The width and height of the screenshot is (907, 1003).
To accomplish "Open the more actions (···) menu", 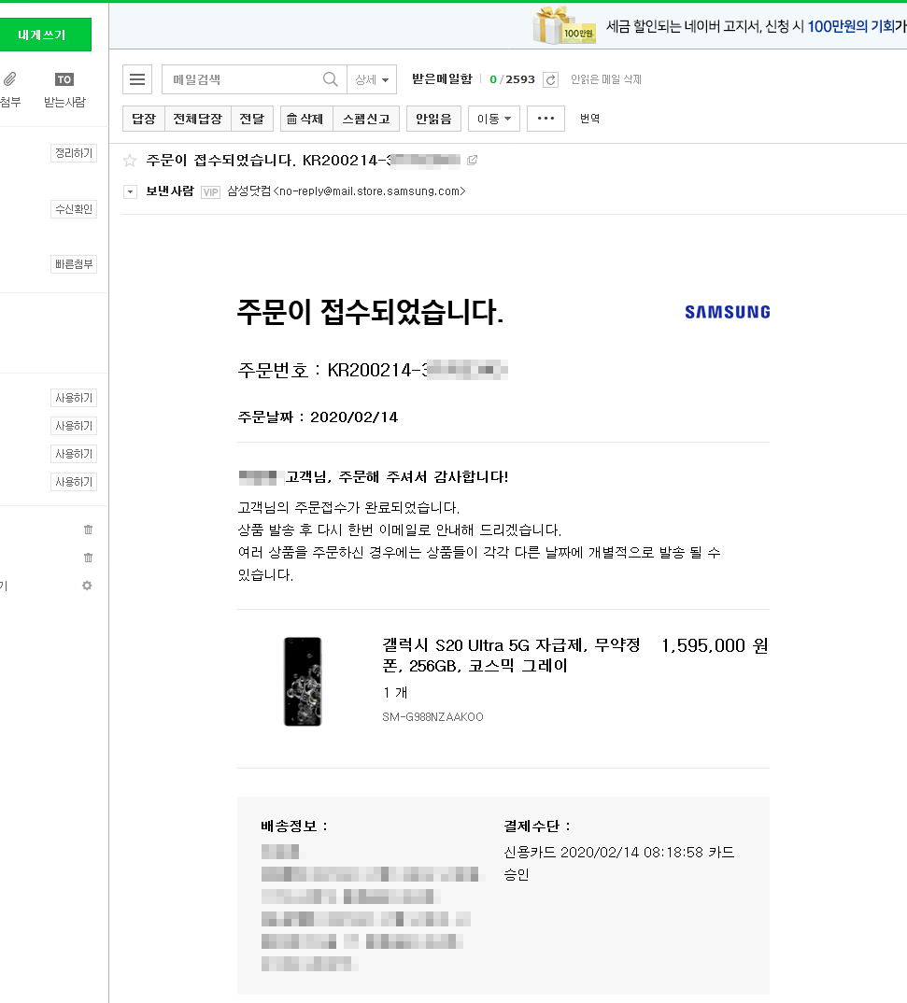I will (546, 119).
